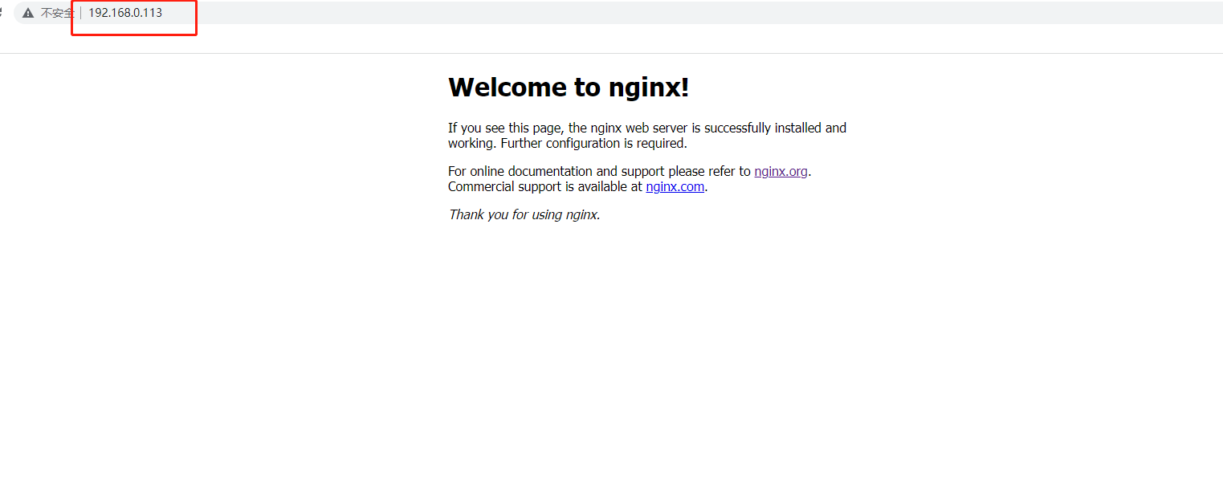Click the "Commercial support is available at" text

click(x=545, y=186)
